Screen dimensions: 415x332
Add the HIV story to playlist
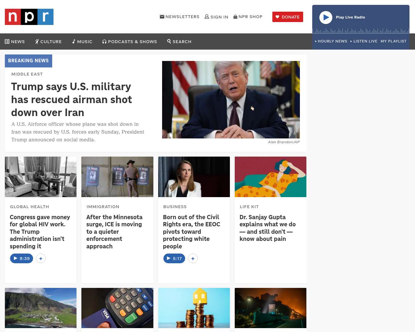41,258
